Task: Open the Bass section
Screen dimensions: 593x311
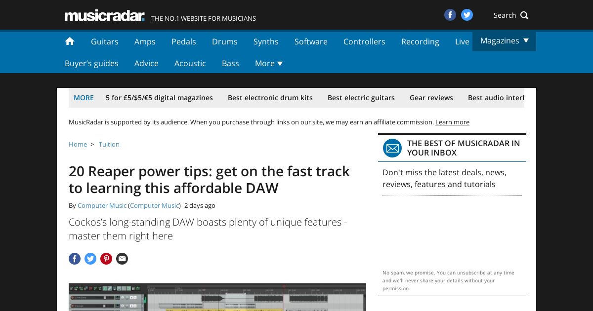Action: coord(230,63)
